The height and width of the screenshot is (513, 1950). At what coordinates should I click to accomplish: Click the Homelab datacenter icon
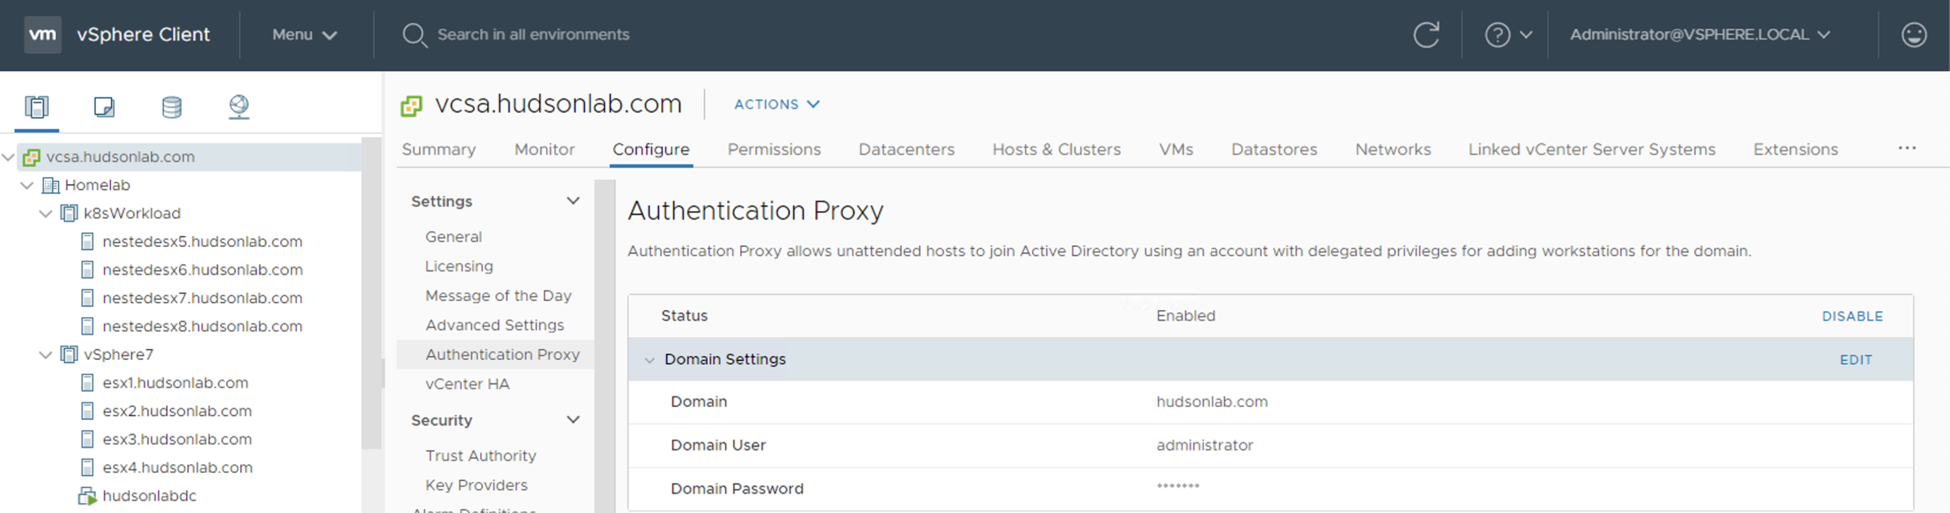(50, 185)
